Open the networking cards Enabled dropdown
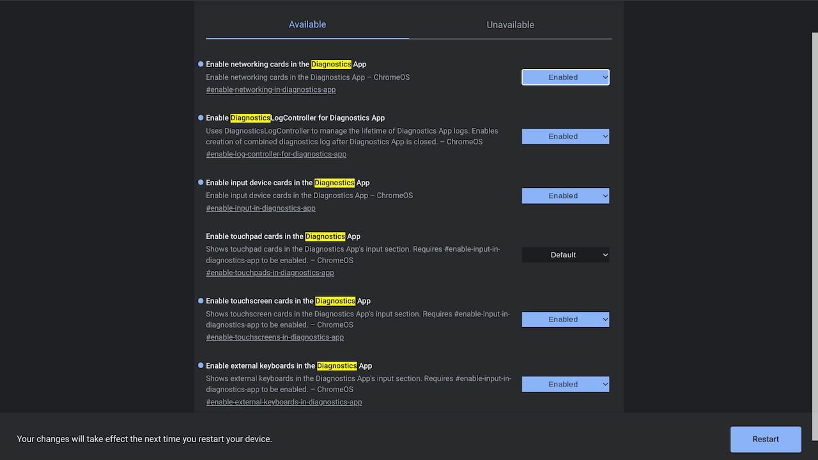The image size is (818, 460). click(566, 77)
